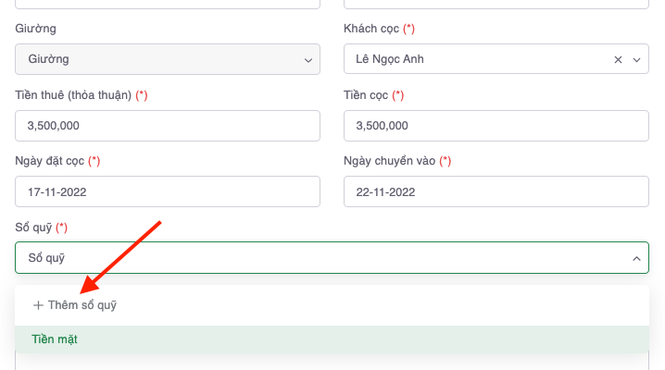The image size is (665, 370).
Task: Click the Ngày đặt cọc date field
Action: 168,192
